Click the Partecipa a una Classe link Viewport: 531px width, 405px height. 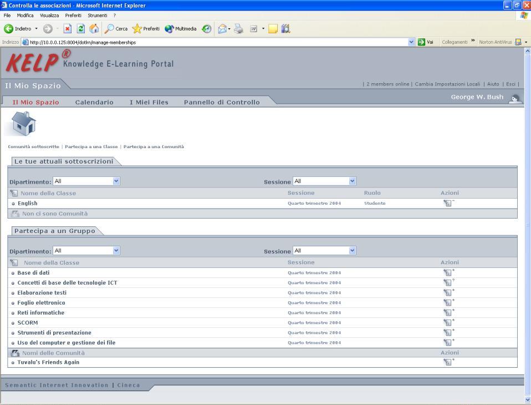[91, 146]
